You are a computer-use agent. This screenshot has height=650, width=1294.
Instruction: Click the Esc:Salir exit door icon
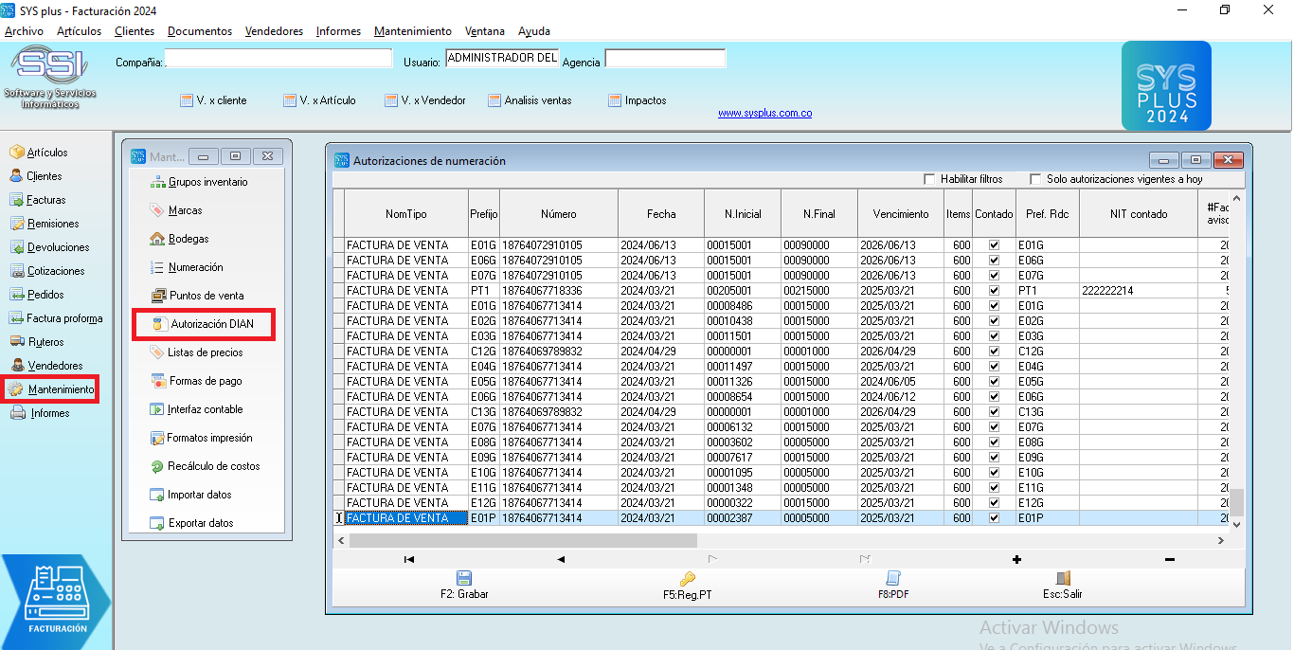point(1063,578)
